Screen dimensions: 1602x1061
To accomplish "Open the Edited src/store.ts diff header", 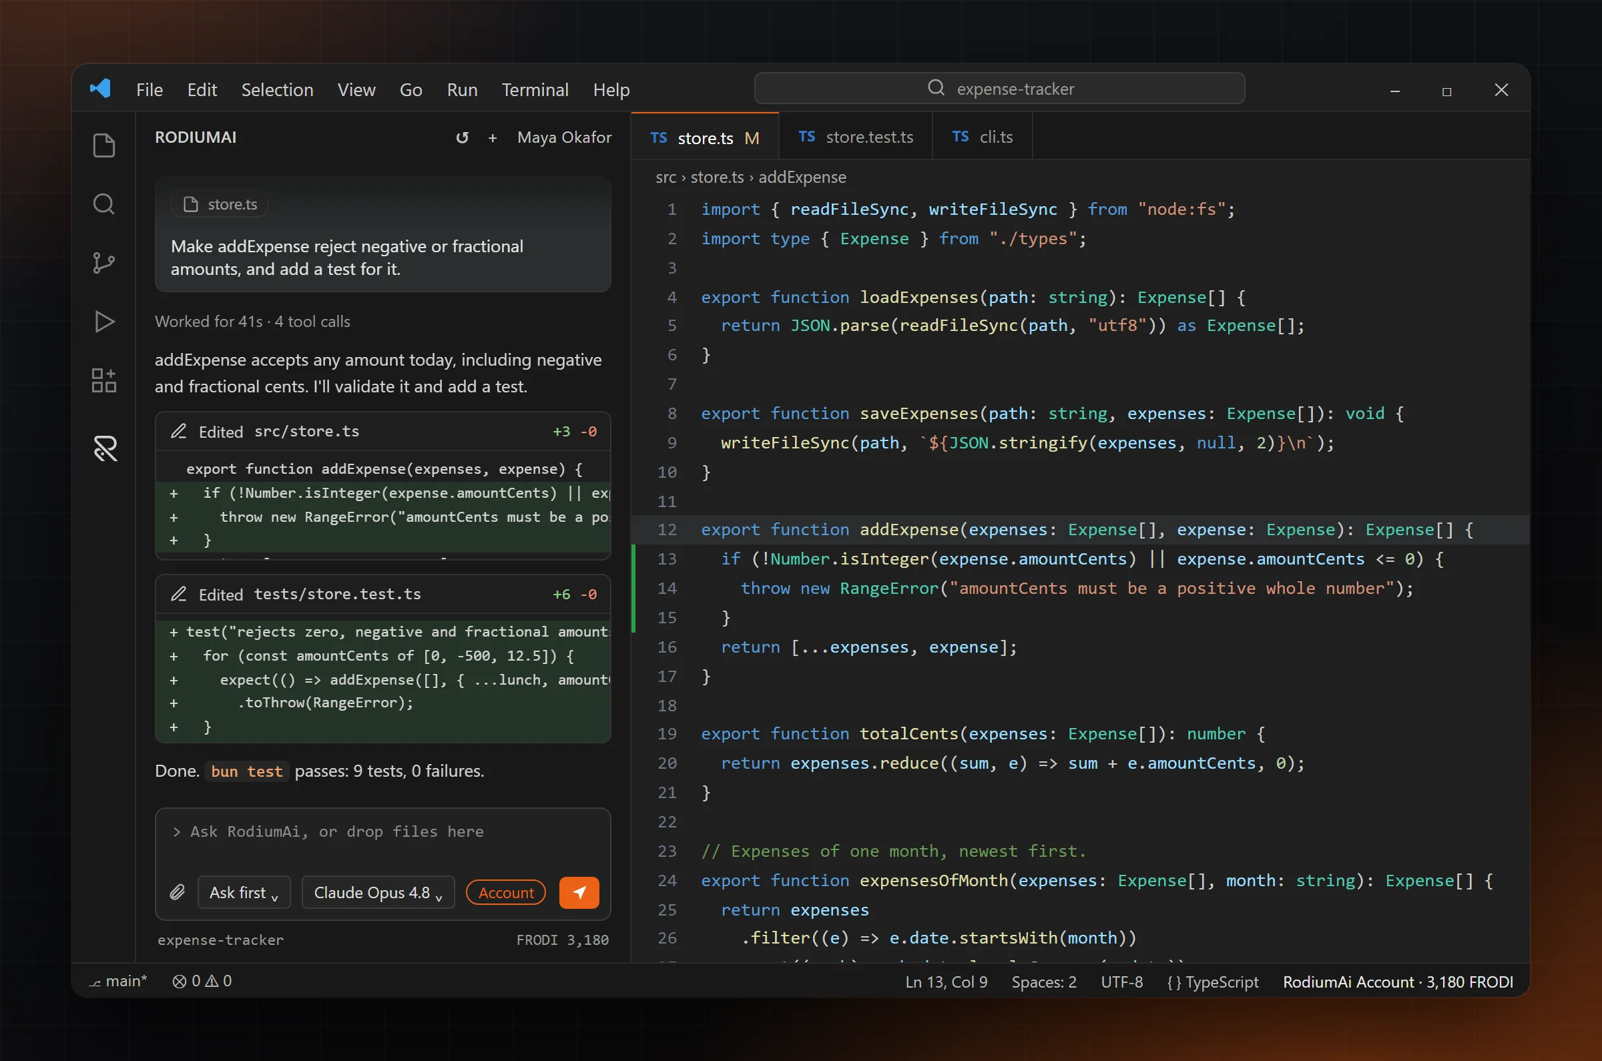I will coord(383,432).
